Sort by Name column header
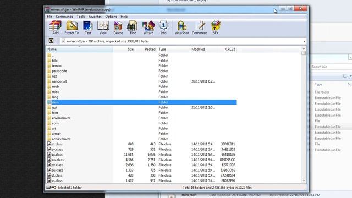Image resolution: width=352 pixels, height=198 pixels. tap(79, 49)
